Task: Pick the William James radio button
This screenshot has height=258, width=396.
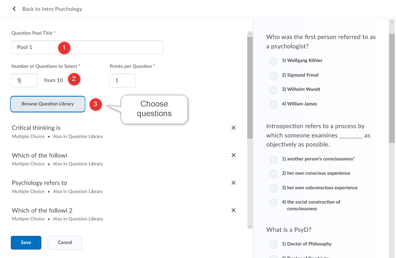Action: [273, 105]
